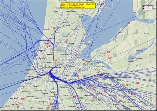Click the red road shield south of Haarlem
This screenshot has height=111, width=157.
coord(56,60)
